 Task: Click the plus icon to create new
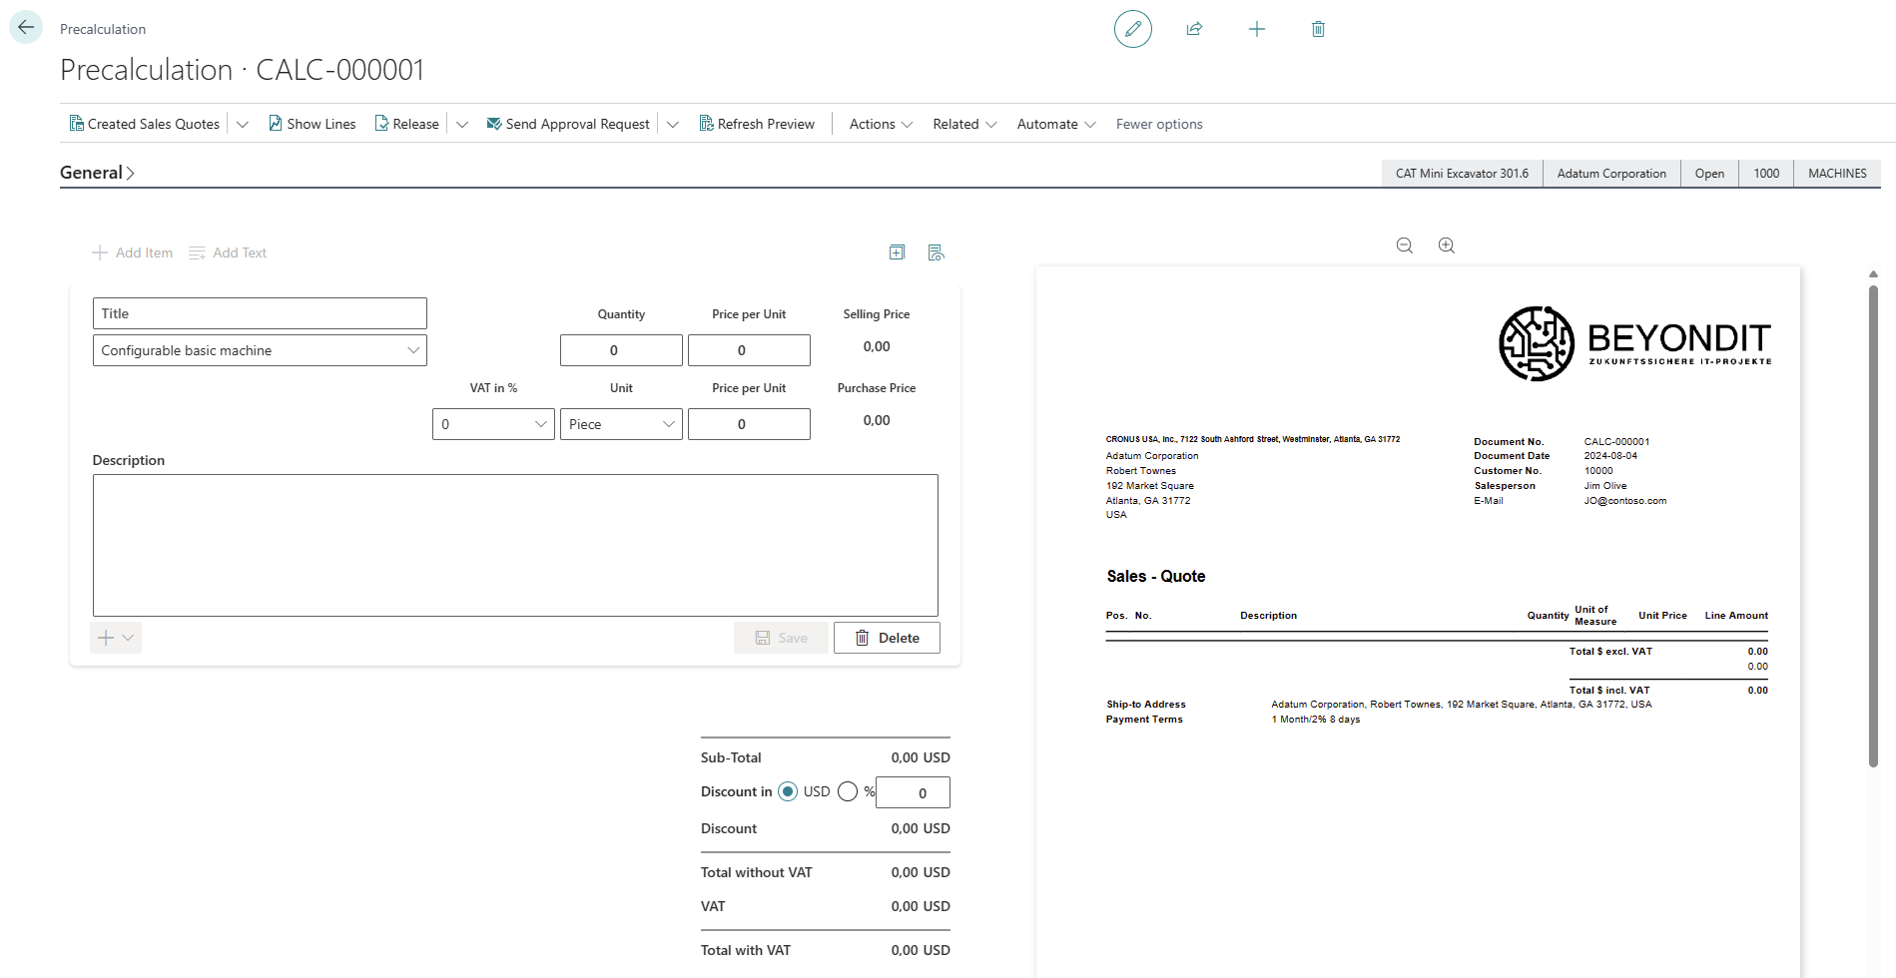tap(1256, 29)
